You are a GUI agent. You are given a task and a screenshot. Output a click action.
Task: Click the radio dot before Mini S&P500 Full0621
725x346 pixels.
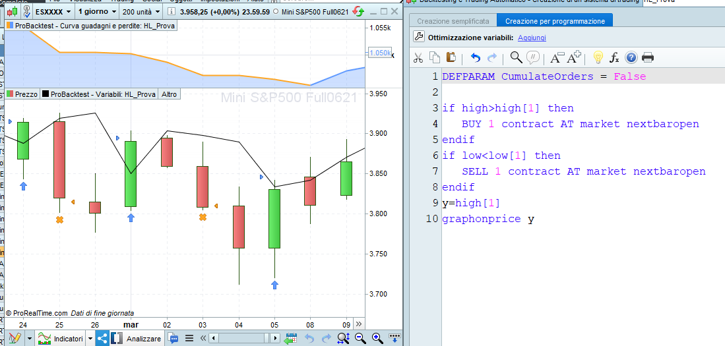(x=276, y=11)
